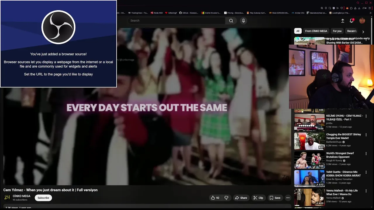Click the OBS browser source logo

(58, 27)
